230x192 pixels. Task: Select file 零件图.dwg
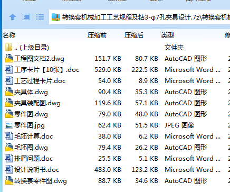pyautogui.click(x=31, y=114)
